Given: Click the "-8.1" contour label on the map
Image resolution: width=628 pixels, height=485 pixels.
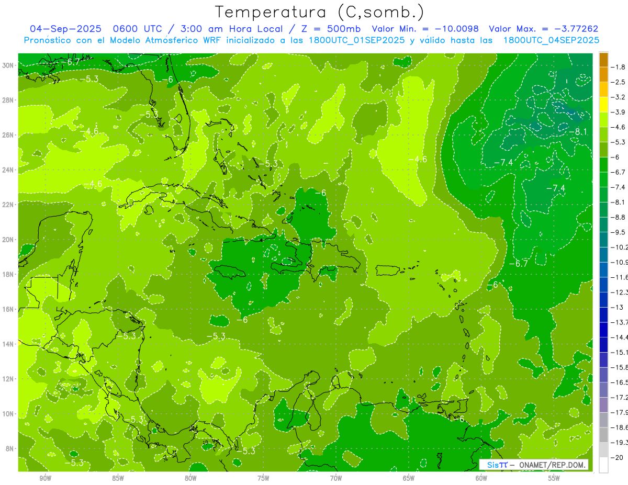Looking at the screenshot, I should (579, 132).
